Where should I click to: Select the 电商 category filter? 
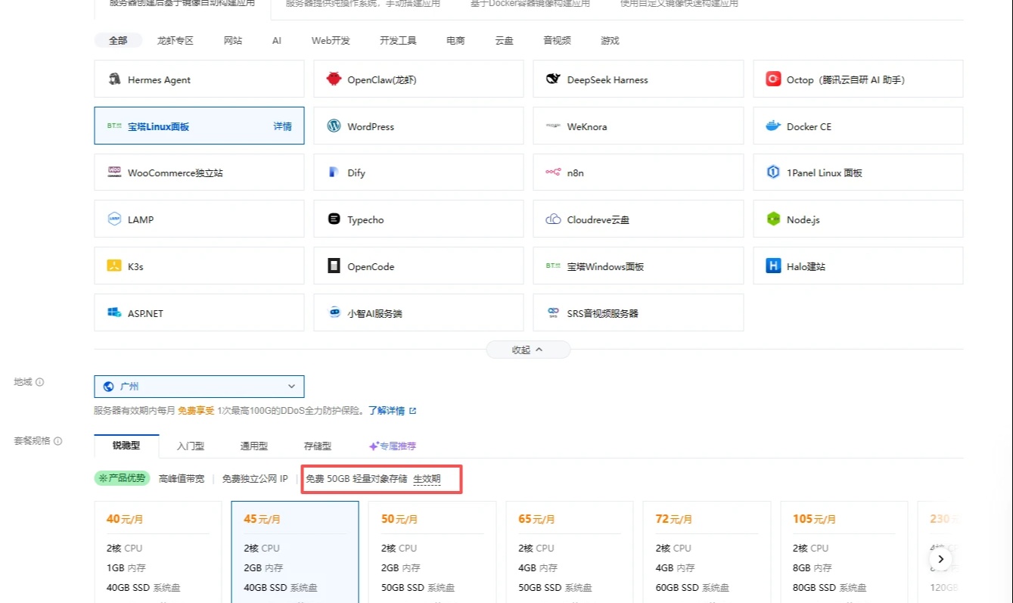pos(455,41)
